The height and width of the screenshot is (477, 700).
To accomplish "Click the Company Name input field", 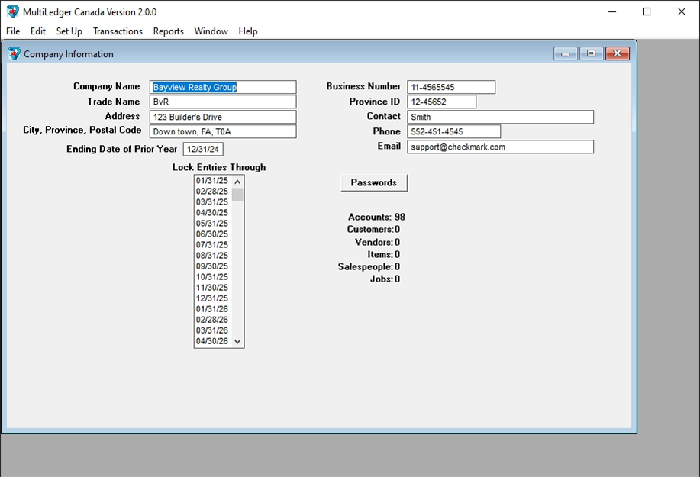I will tap(222, 88).
